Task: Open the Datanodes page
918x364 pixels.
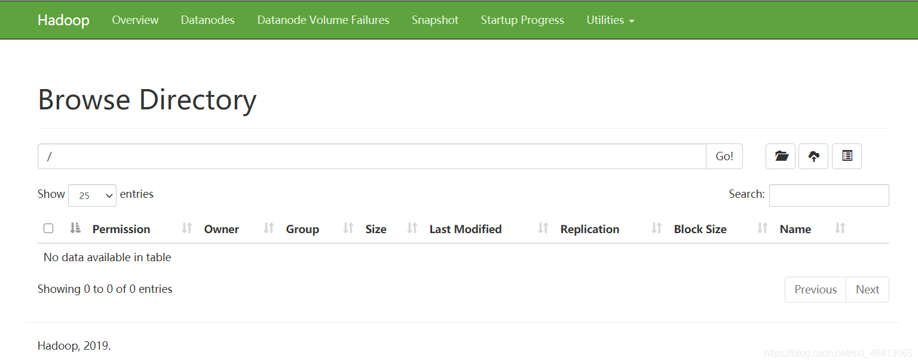Action: [208, 20]
